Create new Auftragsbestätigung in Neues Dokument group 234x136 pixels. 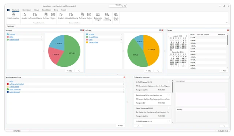[35, 16]
